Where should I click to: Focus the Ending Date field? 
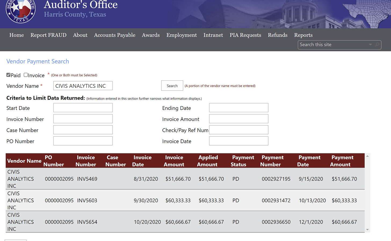239,108
